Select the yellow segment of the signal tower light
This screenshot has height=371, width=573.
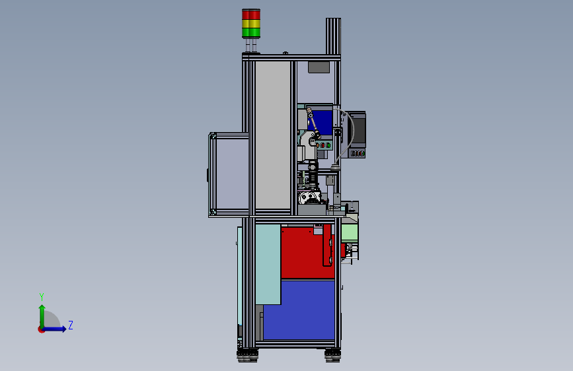tap(251, 24)
